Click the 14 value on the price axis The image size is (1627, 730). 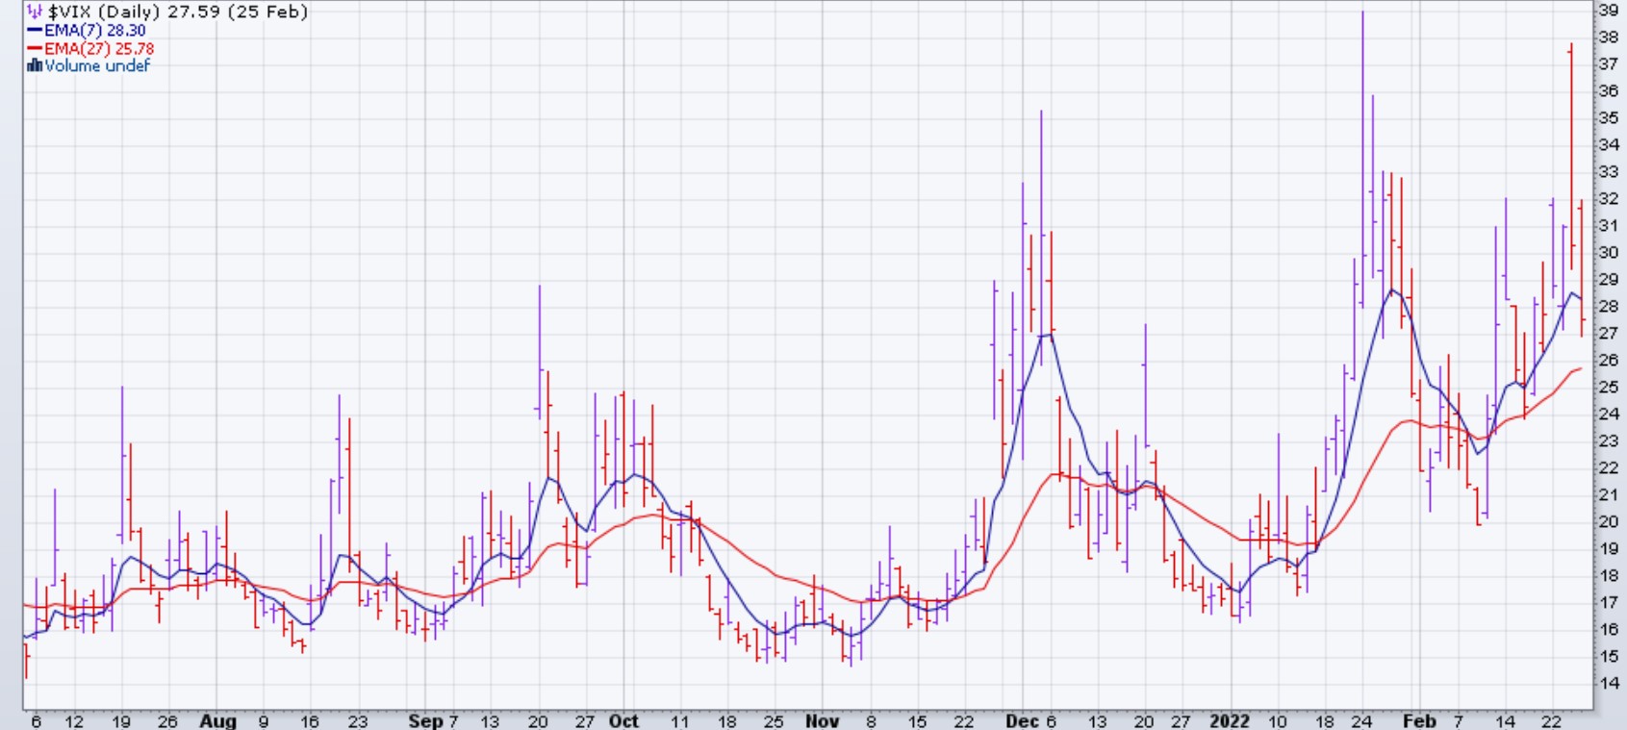click(x=1608, y=683)
